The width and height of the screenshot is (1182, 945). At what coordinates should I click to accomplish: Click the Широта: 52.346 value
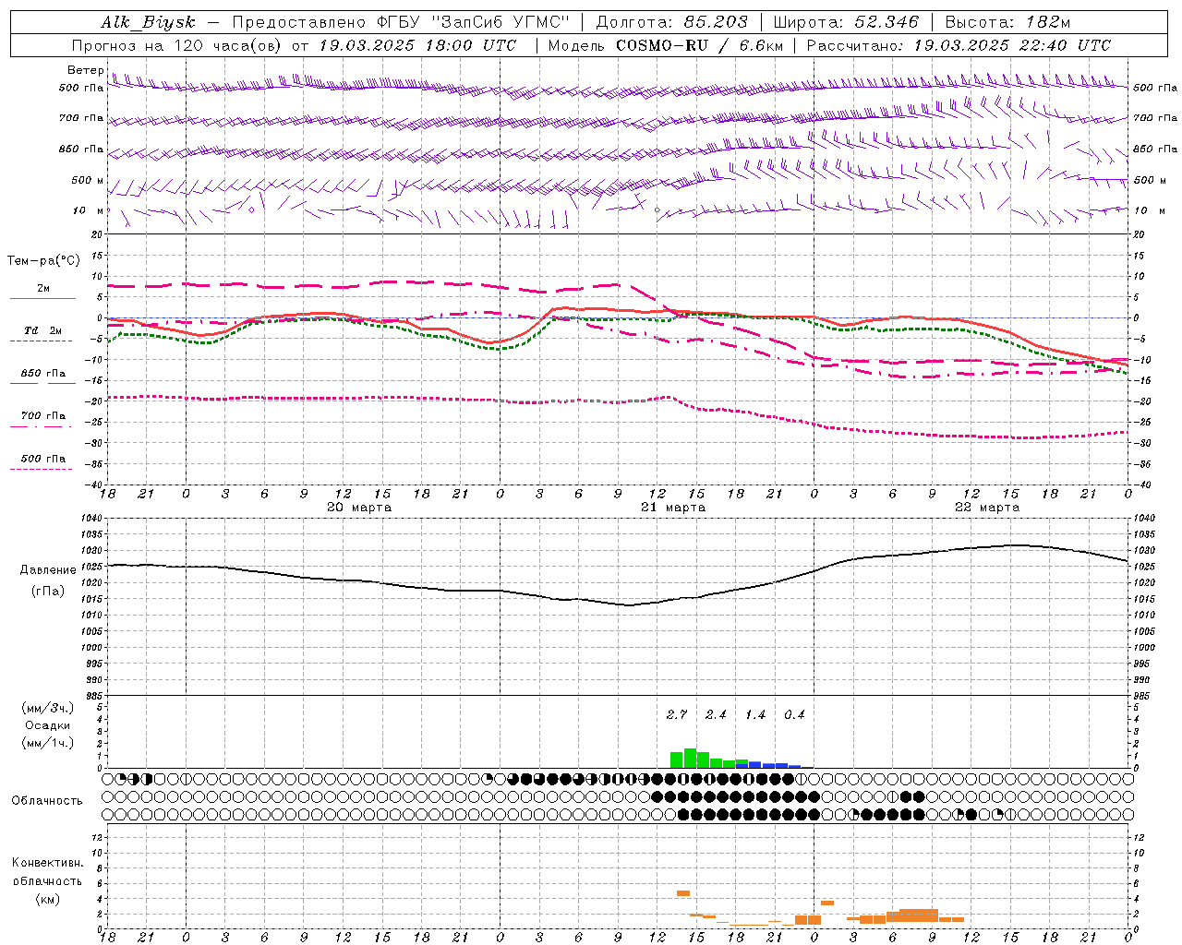pyautogui.click(x=846, y=22)
